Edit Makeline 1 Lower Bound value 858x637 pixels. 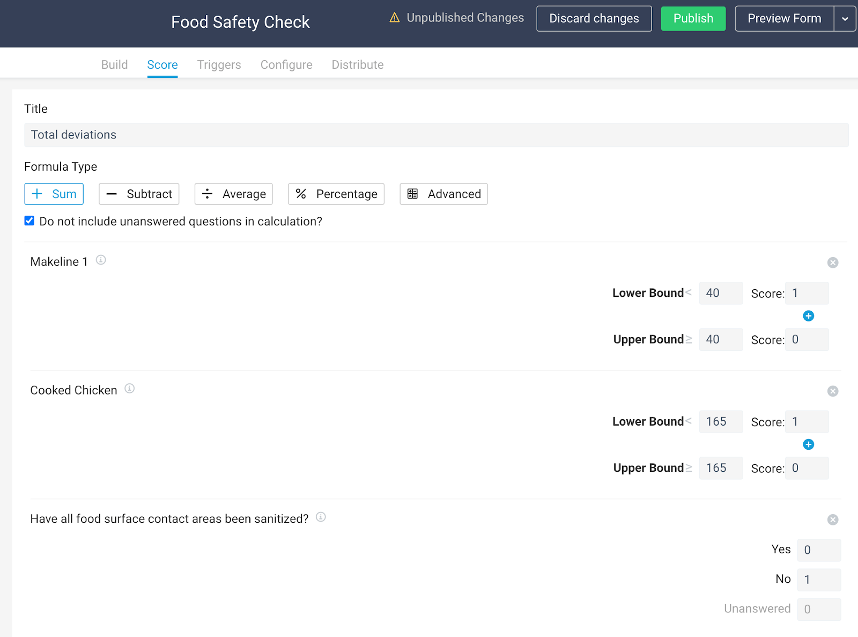(721, 293)
